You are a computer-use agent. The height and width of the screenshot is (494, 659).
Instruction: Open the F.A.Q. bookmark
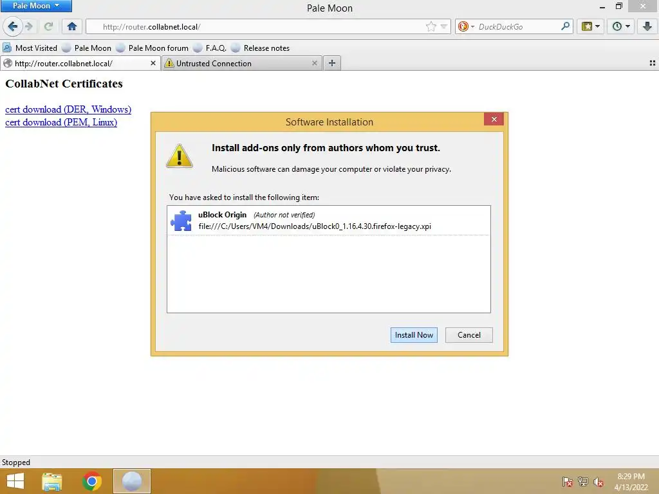pyautogui.click(x=210, y=48)
